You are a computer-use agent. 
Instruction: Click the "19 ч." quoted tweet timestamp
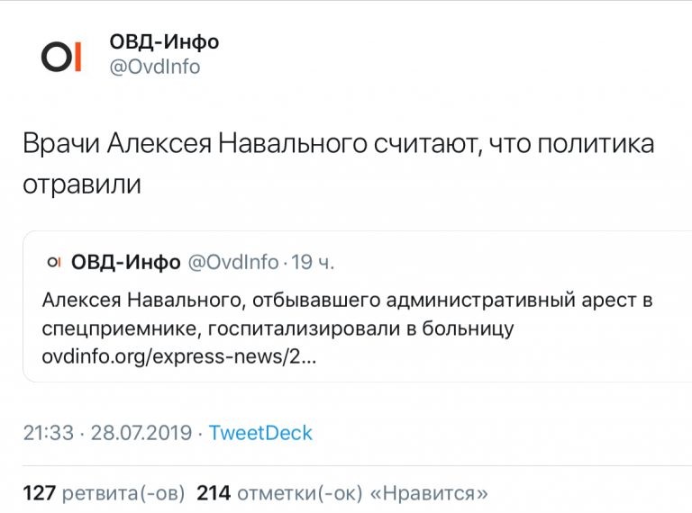tap(314, 262)
